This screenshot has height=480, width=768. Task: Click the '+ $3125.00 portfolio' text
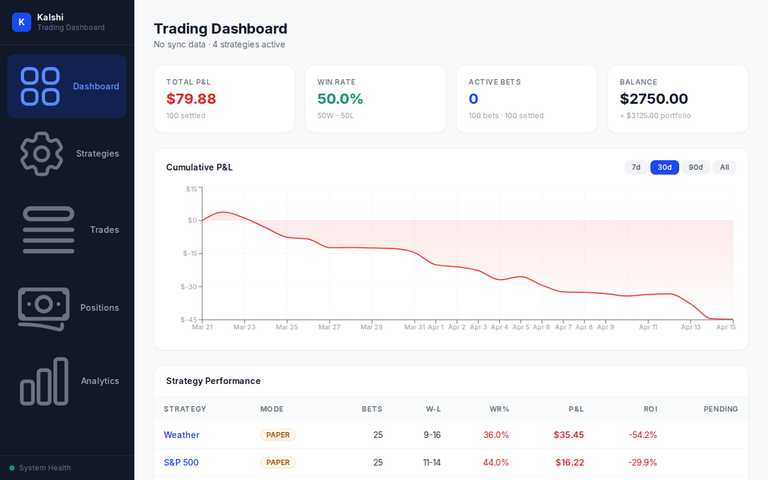tap(655, 116)
